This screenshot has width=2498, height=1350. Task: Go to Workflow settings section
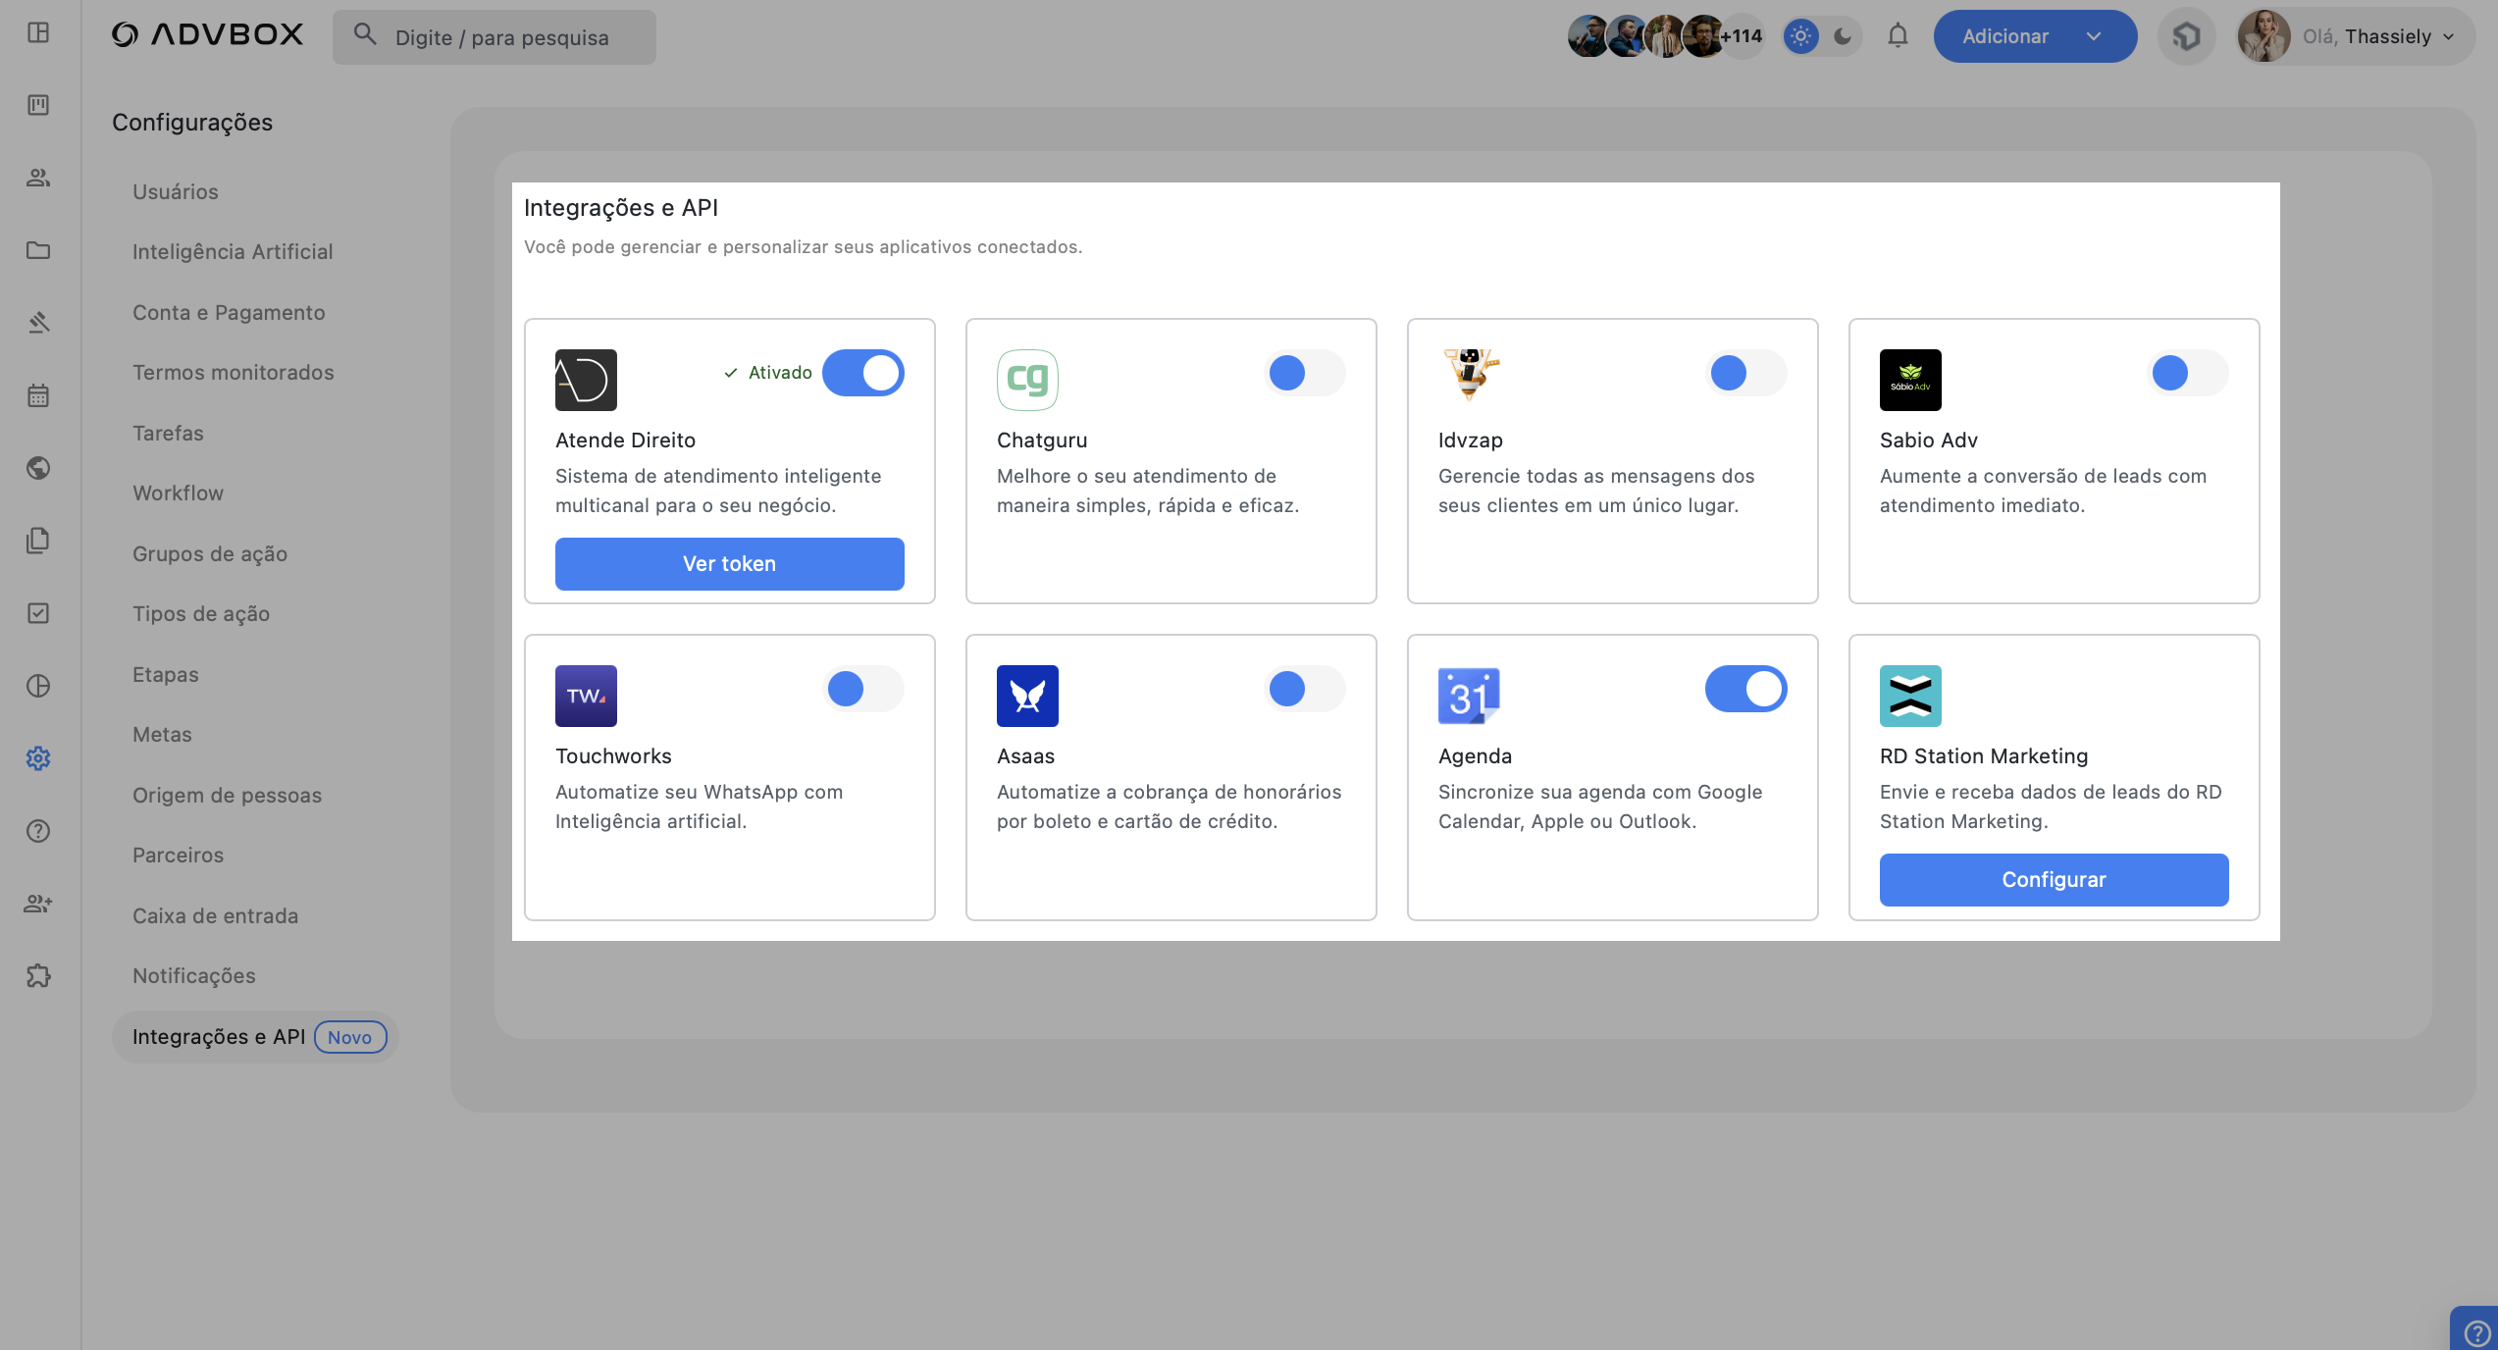pos(178,493)
